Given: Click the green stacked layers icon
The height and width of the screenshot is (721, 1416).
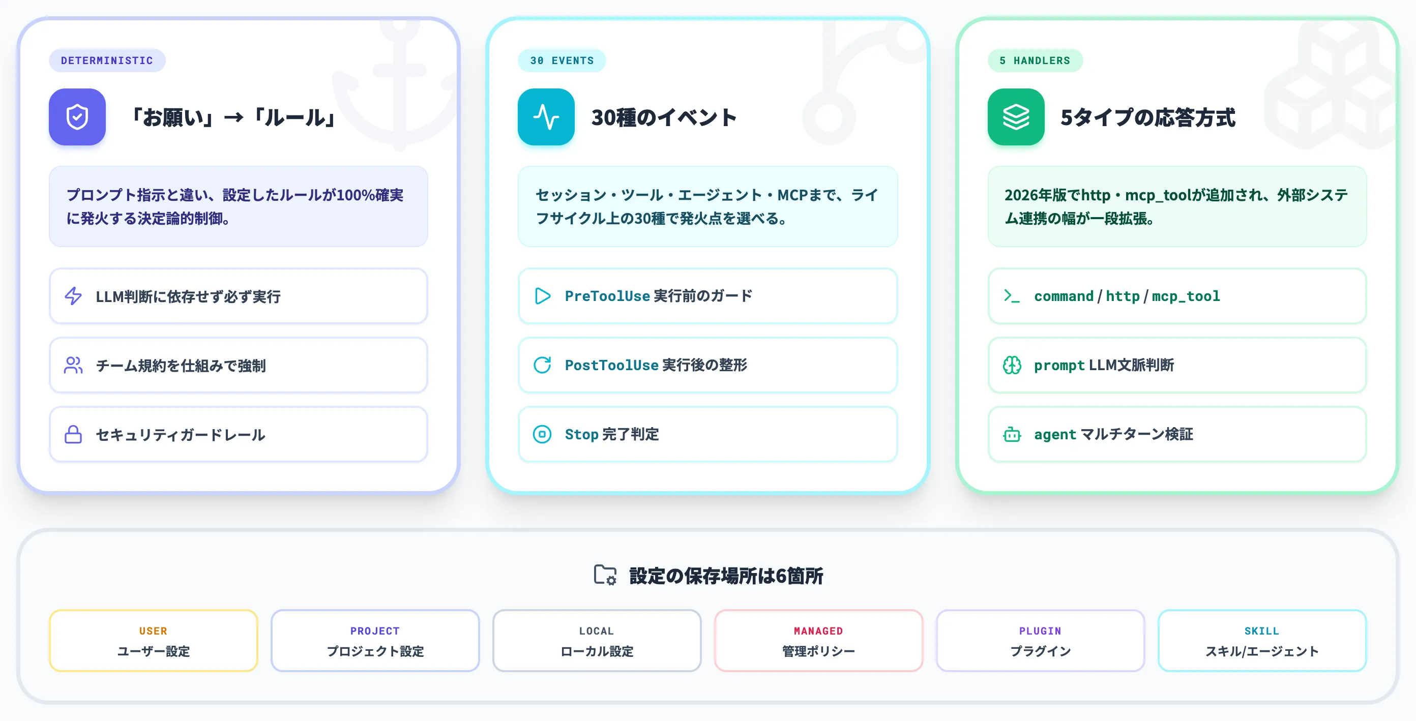Looking at the screenshot, I should (x=1016, y=117).
